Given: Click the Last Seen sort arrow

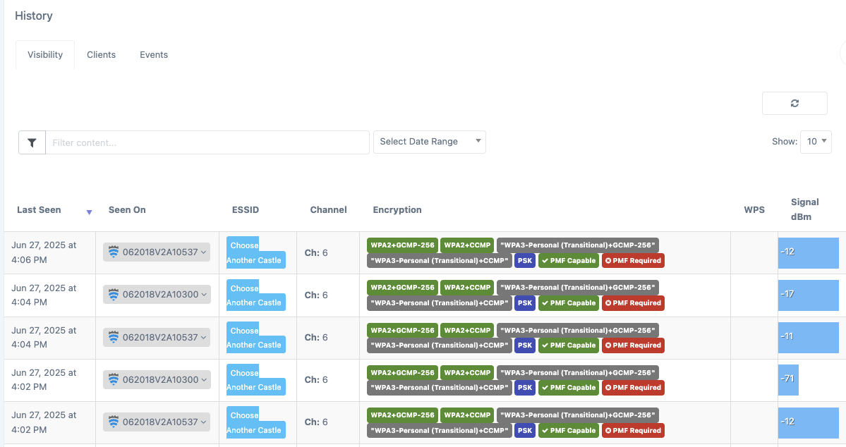Looking at the screenshot, I should (x=90, y=212).
